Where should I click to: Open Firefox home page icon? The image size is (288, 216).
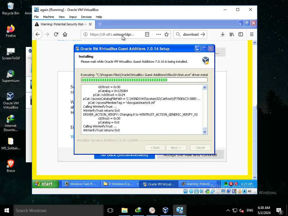[x=65, y=34]
